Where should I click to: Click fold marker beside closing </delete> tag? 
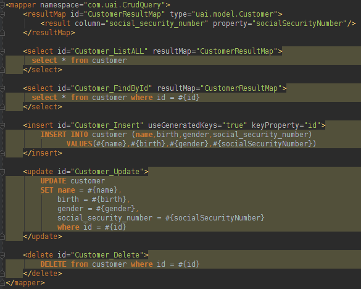[x=2, y=274]
